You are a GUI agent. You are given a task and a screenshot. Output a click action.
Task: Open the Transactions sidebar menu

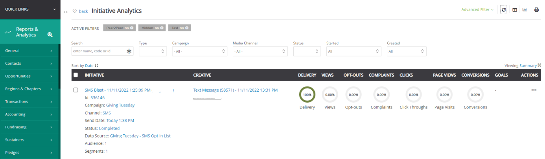29,101
